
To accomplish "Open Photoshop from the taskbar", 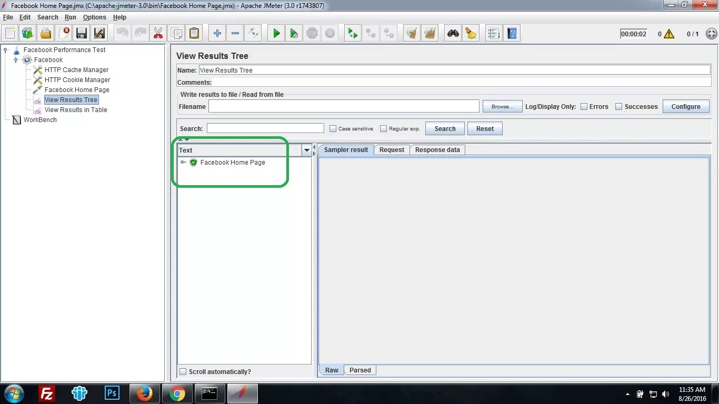I will (112, 393).
